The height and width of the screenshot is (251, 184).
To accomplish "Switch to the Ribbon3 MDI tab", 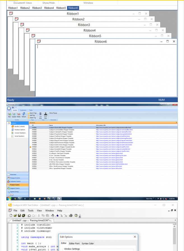I will click(x=37, y=8).
